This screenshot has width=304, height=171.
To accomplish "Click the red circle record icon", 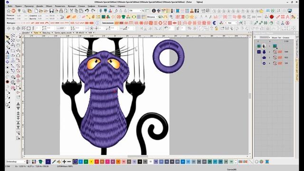I will [272, 17].
